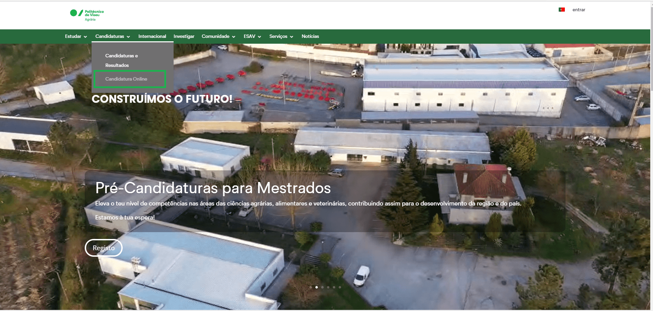Click the CONSTRUÍMOS O FUTURO! headline text

(x=162, y=99)
